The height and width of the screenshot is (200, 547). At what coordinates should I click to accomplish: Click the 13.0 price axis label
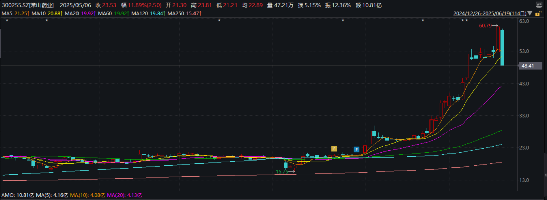point(525,180)
